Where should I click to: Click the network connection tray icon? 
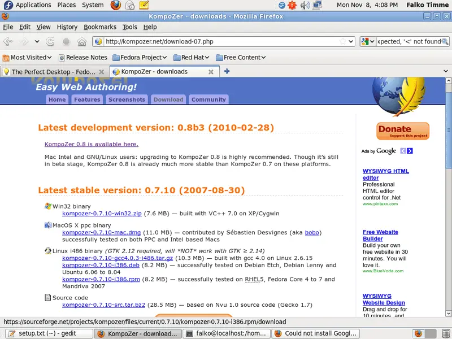click(318, 5)
